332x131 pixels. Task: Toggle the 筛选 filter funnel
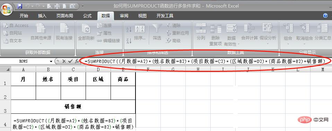coord(157,32)
